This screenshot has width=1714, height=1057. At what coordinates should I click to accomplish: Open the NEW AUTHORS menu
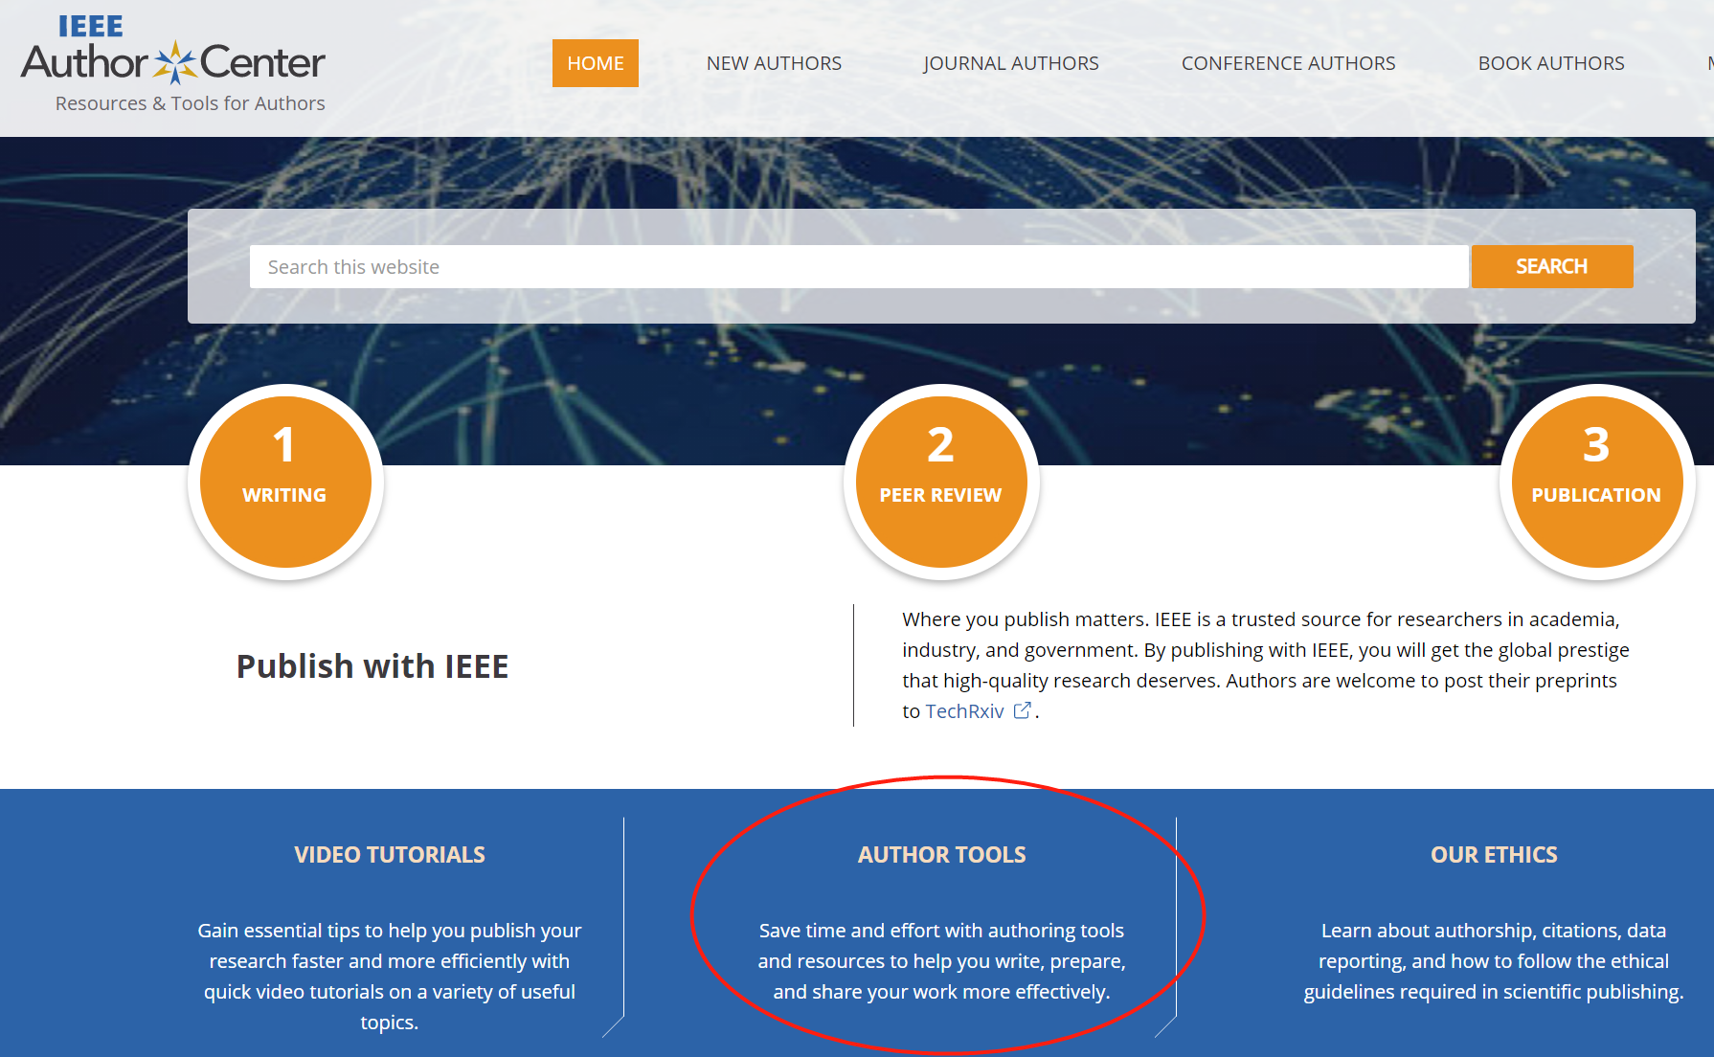774,63
